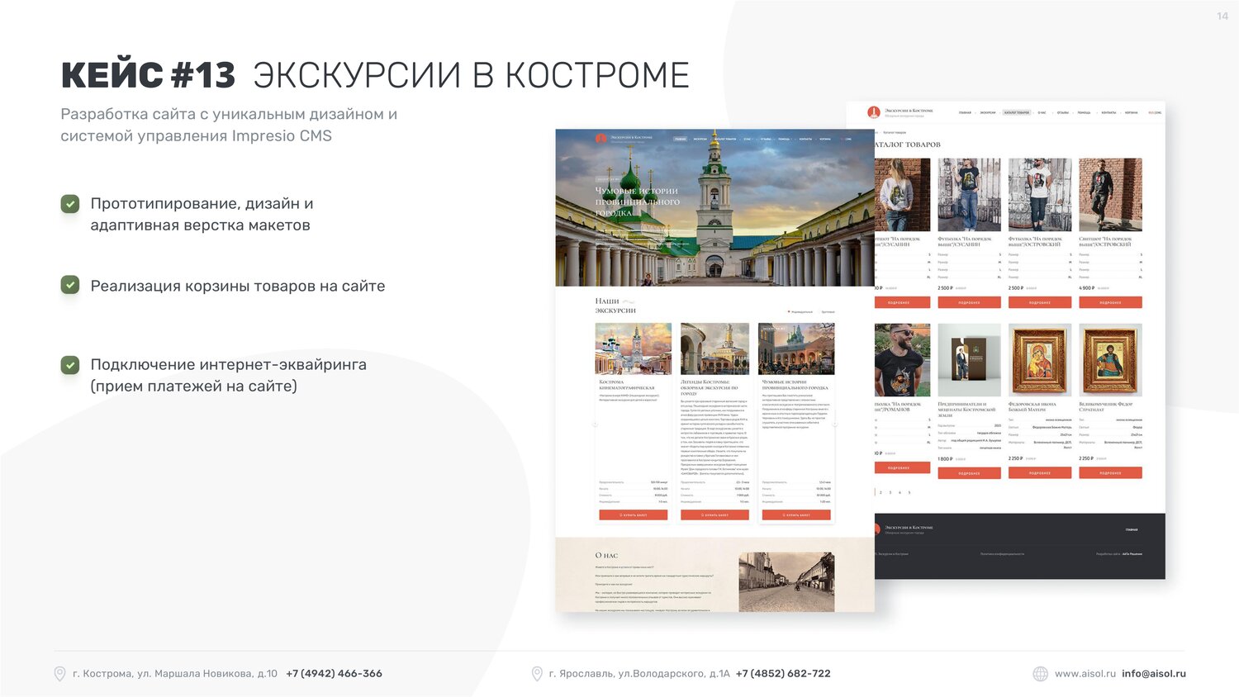Click Yaroslavl phone number +7 (4852) 682-722
Viewport: 1239px width, 697px height.
(x=783, y=674)
